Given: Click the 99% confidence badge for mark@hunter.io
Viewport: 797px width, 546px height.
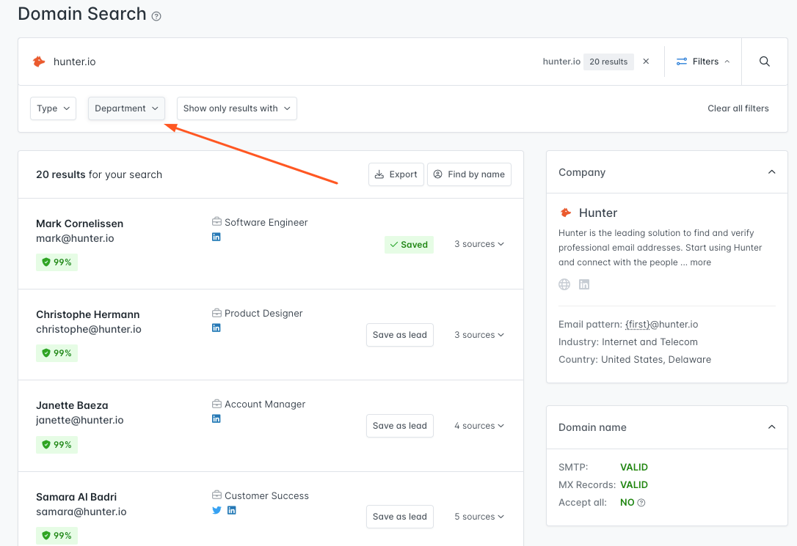Looking at the screenshot, I should pyautogui.click(x=57, y=262).
